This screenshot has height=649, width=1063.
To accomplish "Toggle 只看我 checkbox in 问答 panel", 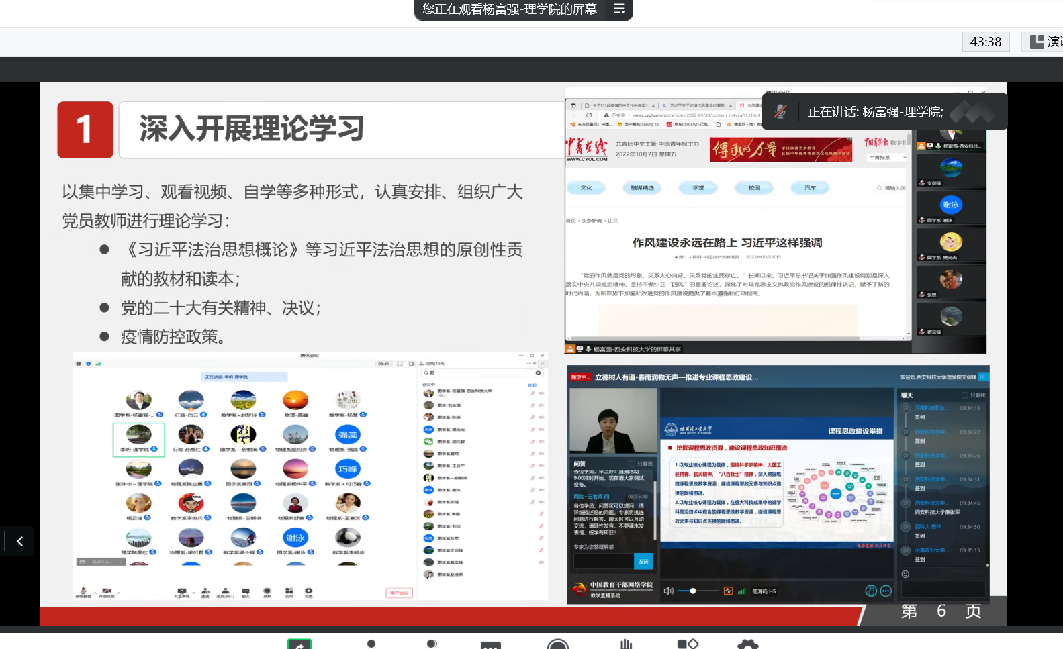I will pos(631,464).
